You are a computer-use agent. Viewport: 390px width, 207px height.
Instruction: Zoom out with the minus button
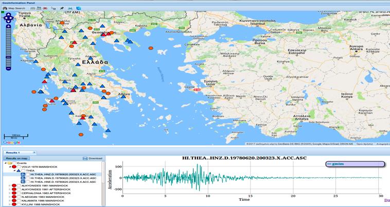(x=8, y=68)
